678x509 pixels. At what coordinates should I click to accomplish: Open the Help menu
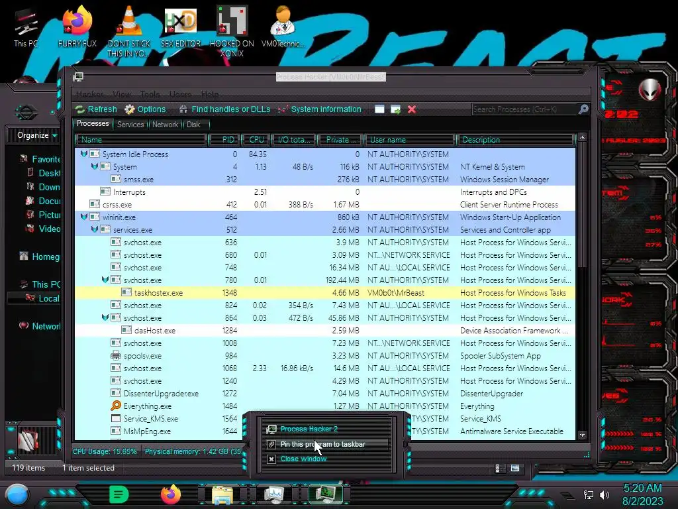click(210, 94)
